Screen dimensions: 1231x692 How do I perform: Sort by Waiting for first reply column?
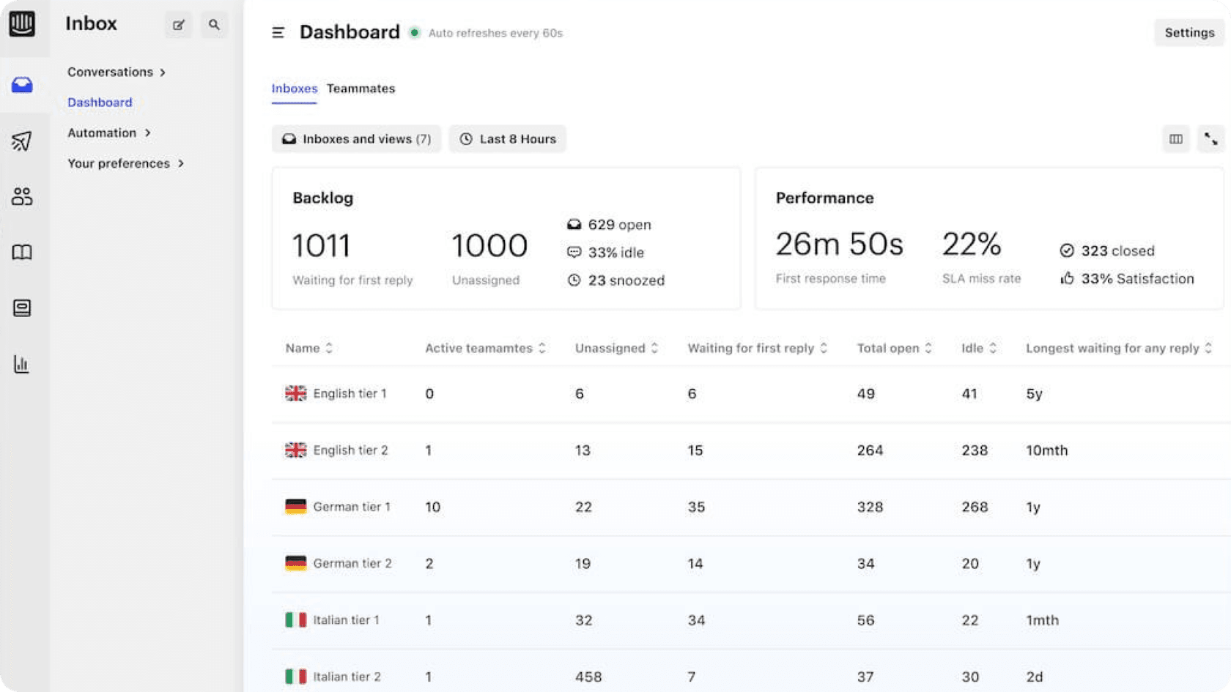click(x=758, y=348)
